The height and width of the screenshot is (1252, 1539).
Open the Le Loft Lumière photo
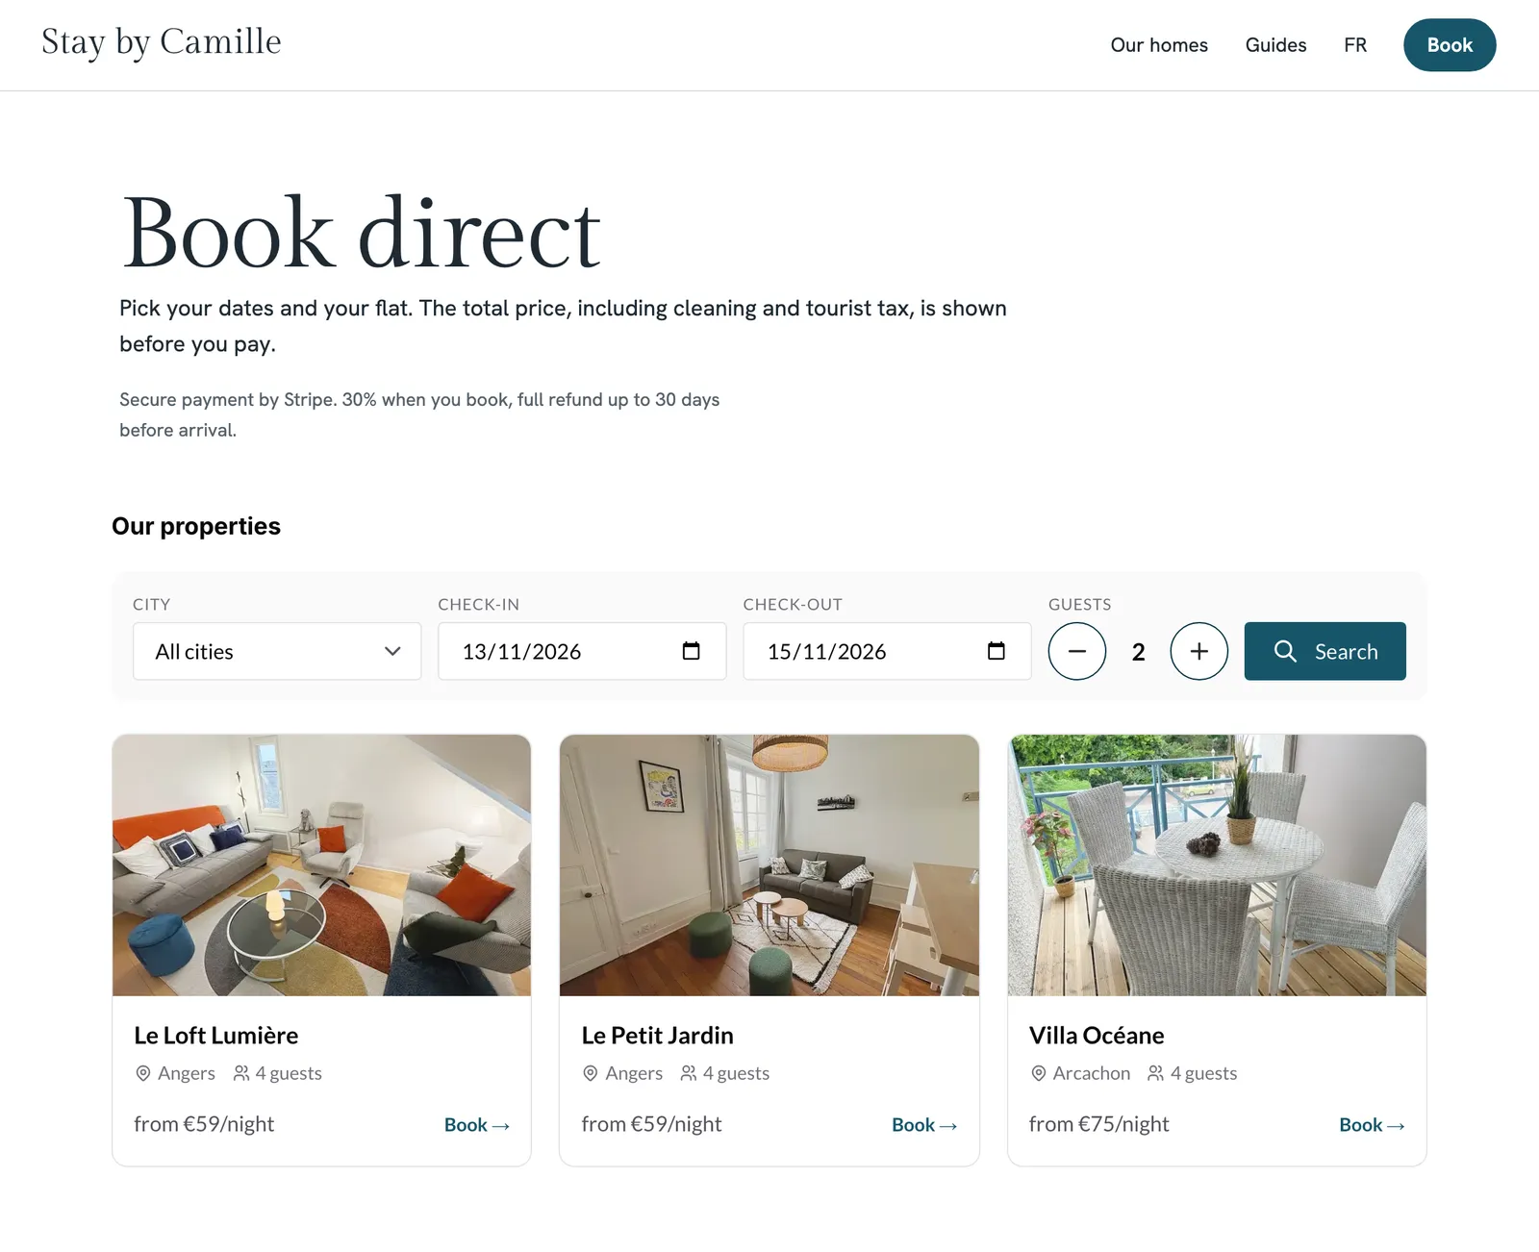(x=321, y=865)
